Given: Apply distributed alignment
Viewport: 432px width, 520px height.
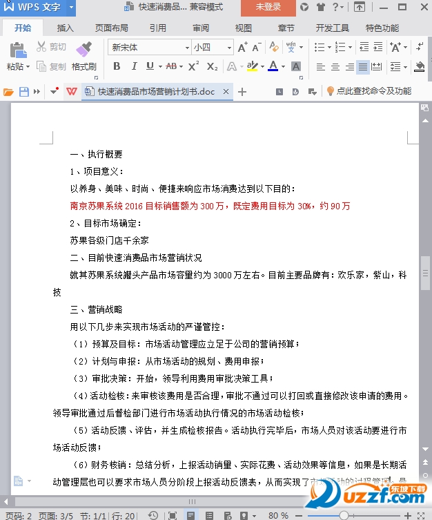Looking at the screenshot, I should pos(376,67).
